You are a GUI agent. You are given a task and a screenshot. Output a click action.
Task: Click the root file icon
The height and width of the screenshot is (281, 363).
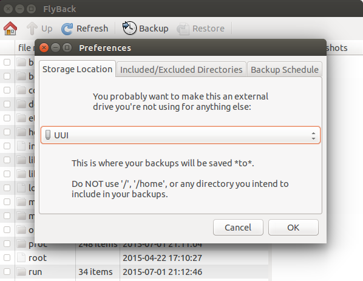[x=21, y=257]
